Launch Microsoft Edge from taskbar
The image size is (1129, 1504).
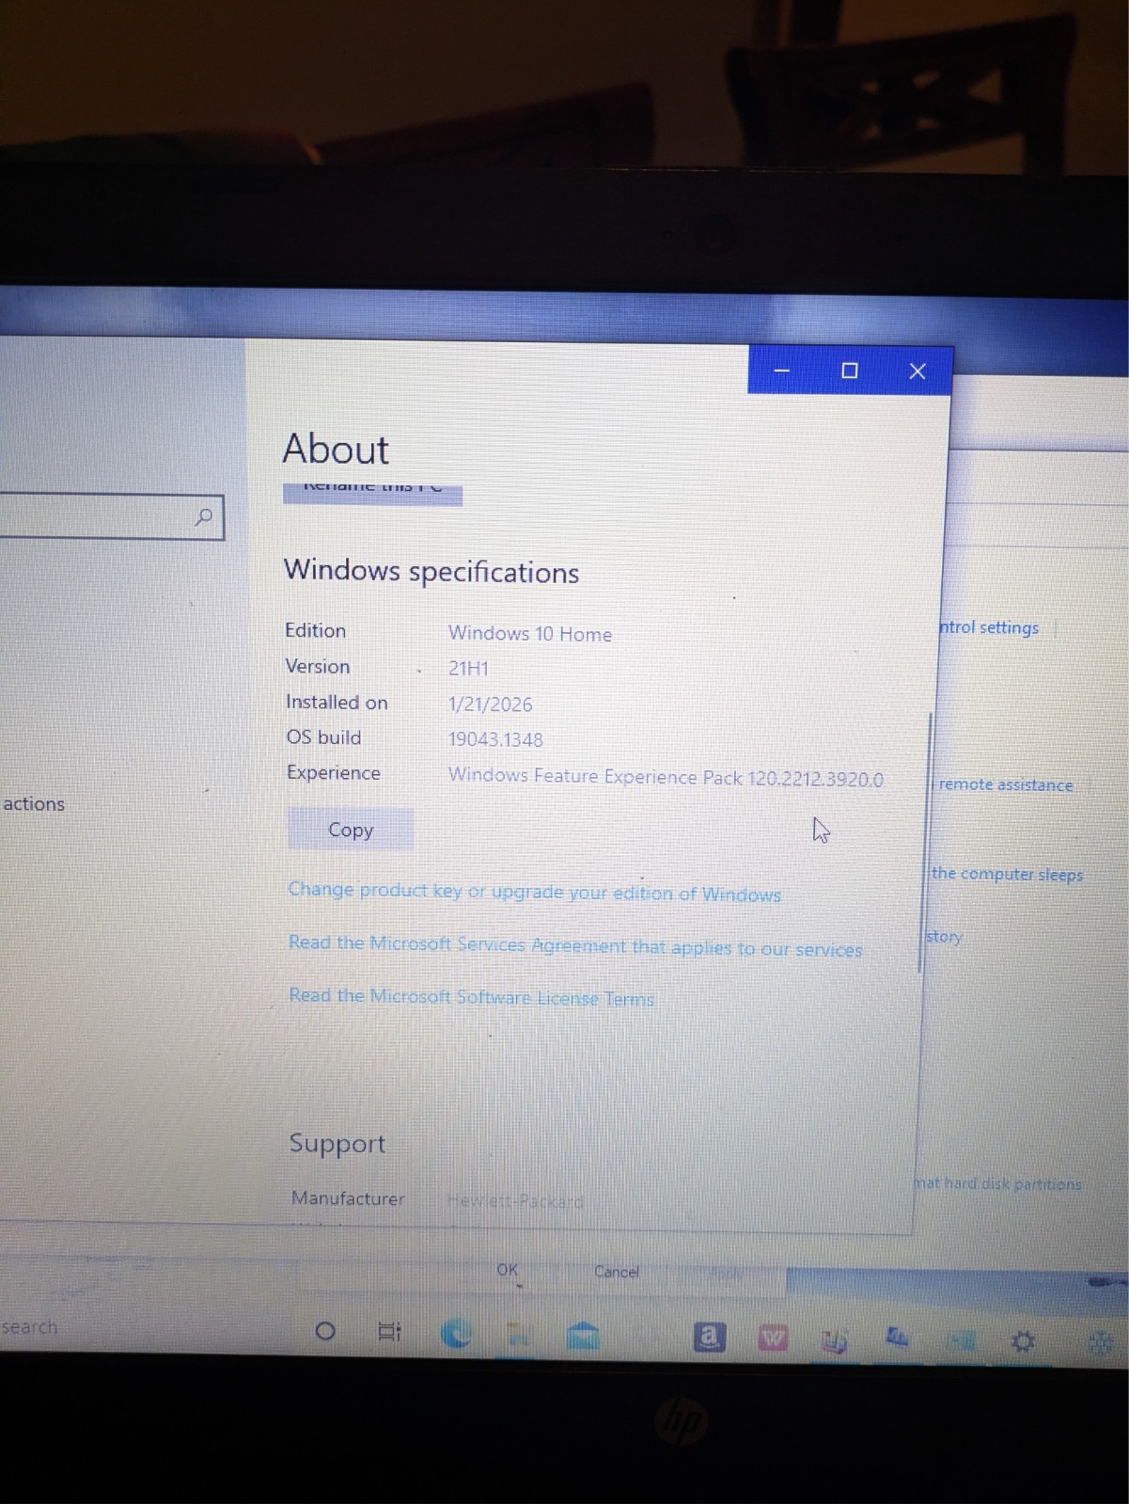click(x=456, y=1333)
